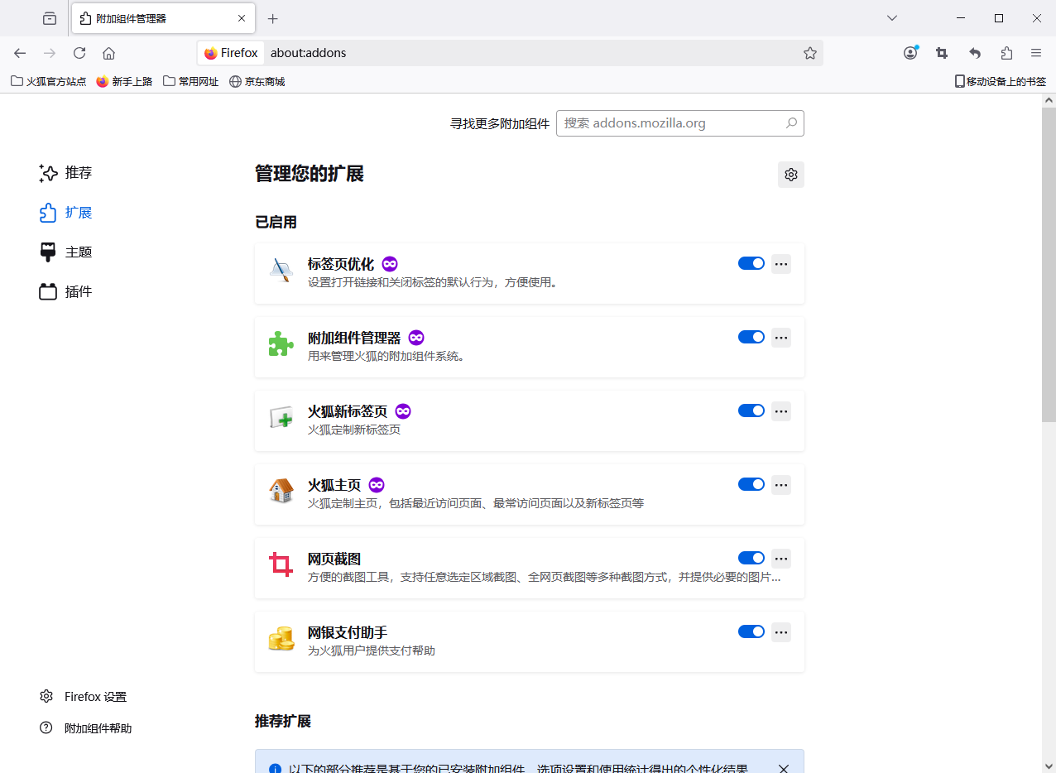Open more options for 火狐新标签页

pyautogui.click(x=781, y=411)
